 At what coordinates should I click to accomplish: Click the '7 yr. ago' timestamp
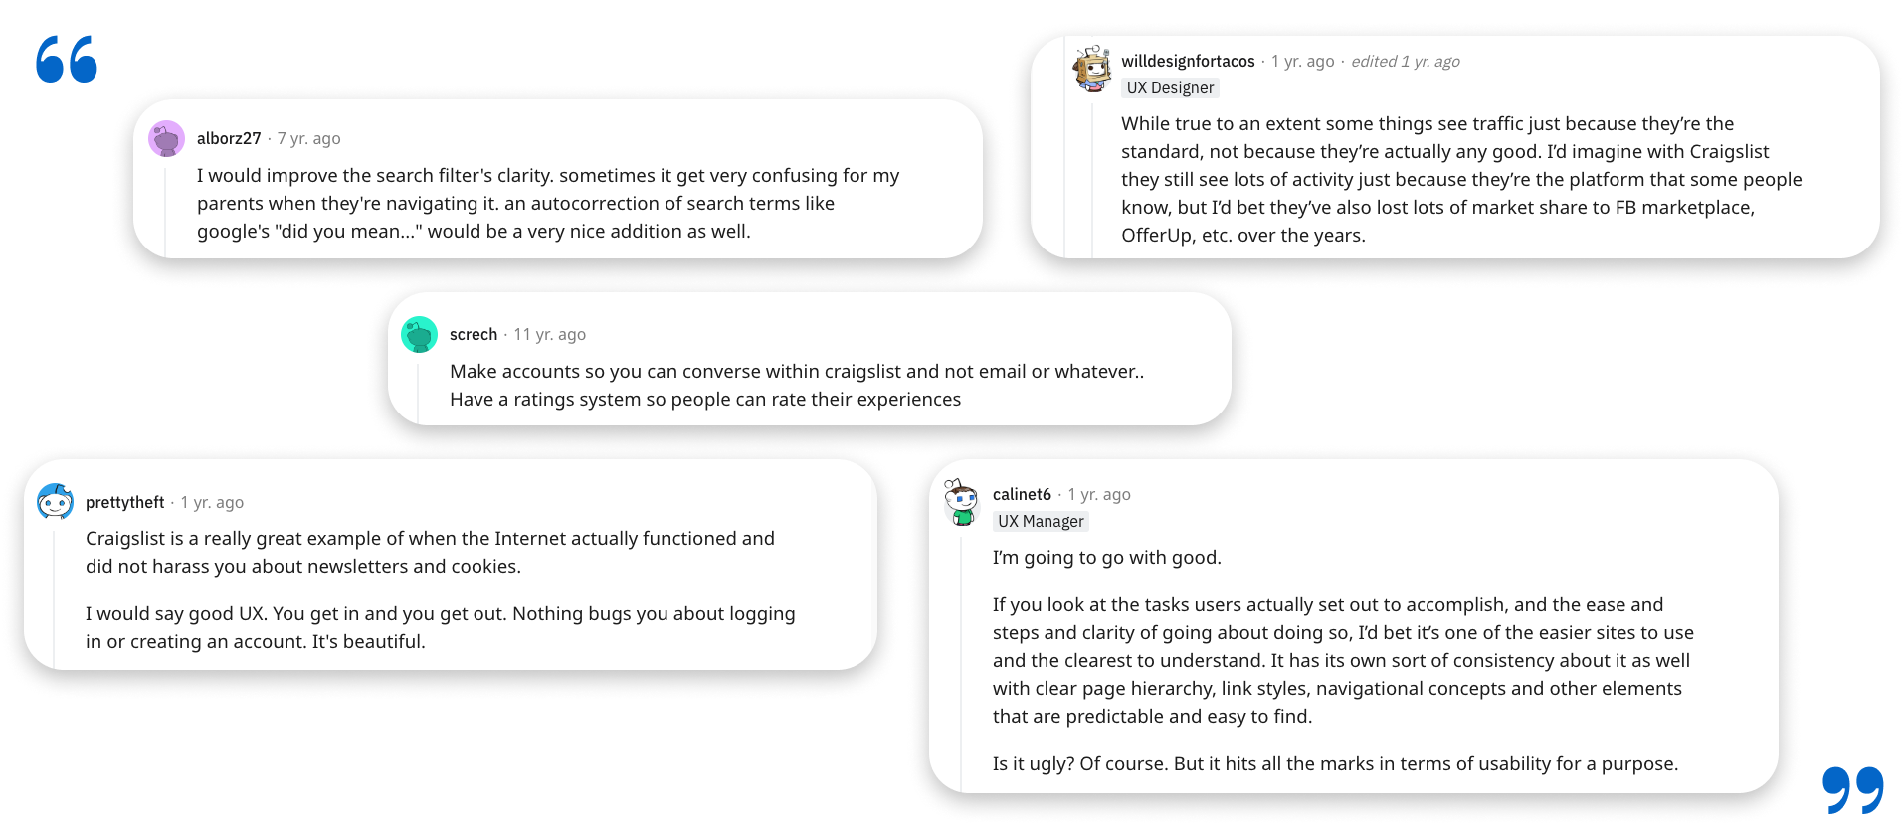(309, 138)
